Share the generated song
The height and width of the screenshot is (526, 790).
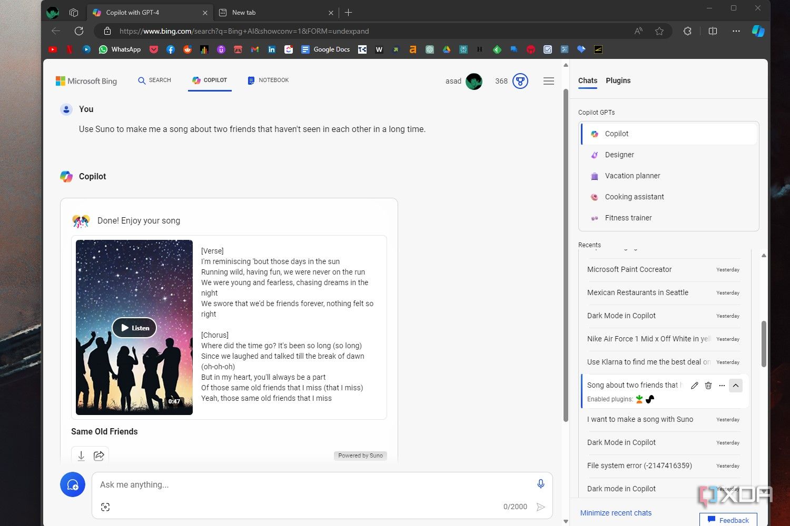pos(99,456)
